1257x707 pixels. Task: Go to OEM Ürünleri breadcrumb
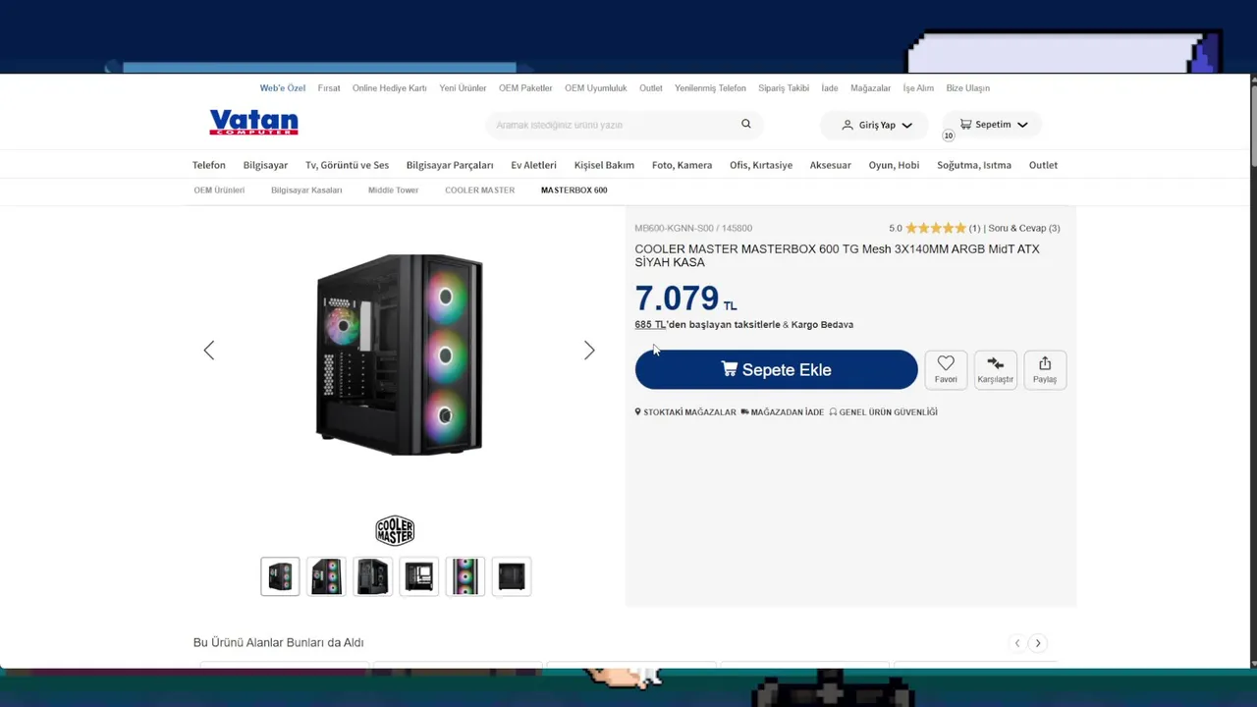tap(219, 190)
